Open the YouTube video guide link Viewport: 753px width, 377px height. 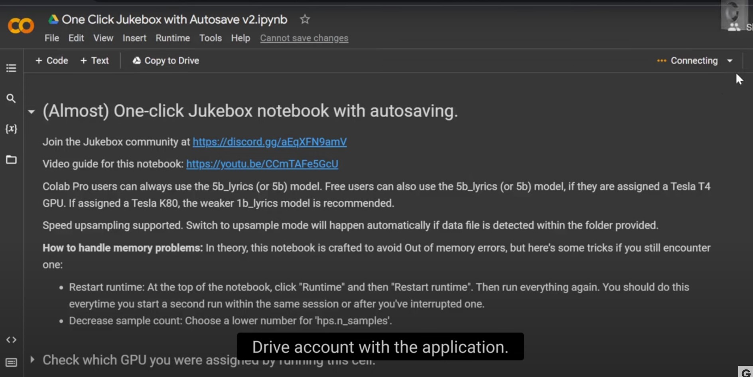coord(262,164)
